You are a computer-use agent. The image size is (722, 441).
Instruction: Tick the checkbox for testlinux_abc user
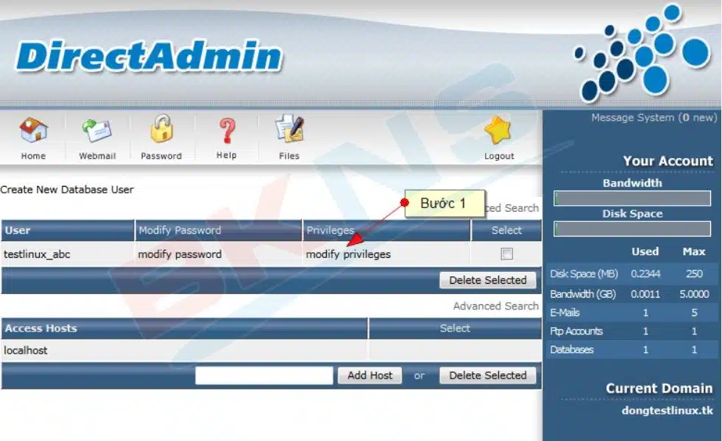506,254
